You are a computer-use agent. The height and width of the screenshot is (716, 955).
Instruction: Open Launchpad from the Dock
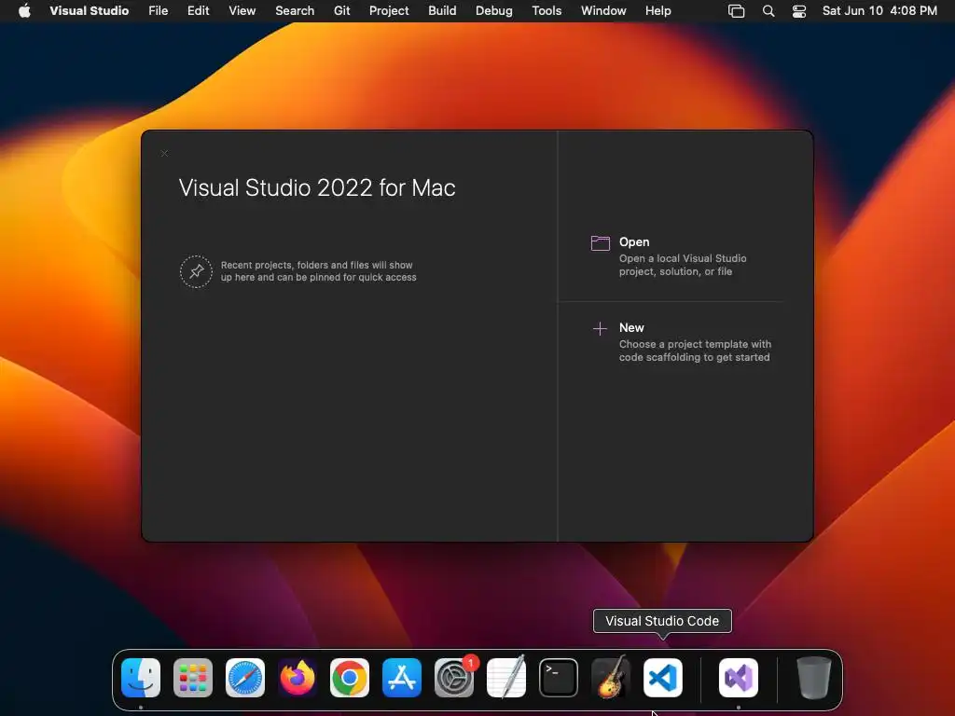(193, 678)
